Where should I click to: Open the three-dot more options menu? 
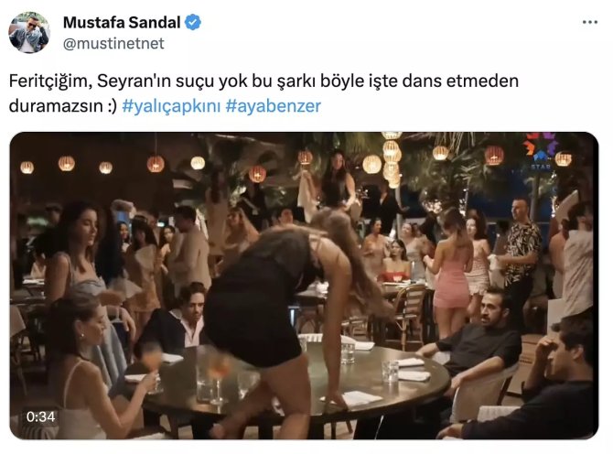click(x=589, y=22)
